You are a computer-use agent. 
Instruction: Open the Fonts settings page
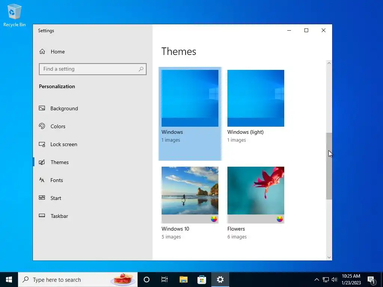92,180
